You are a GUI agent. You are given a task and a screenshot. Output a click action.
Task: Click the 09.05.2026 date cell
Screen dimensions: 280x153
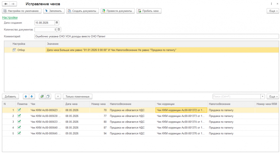click(77, 133)
